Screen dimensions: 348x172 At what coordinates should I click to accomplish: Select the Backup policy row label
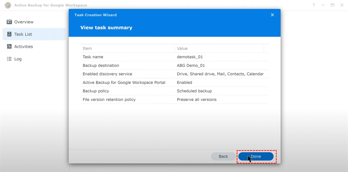(96, 91)
